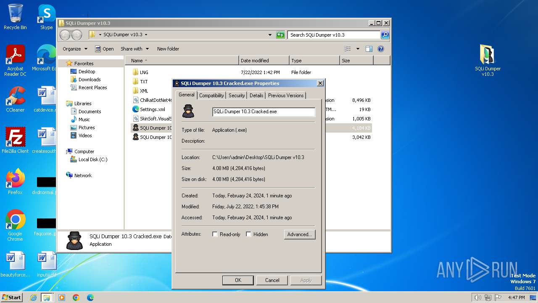
Task: Open Acrobat Reader DC desktop icon
Action: coord(15,61)
